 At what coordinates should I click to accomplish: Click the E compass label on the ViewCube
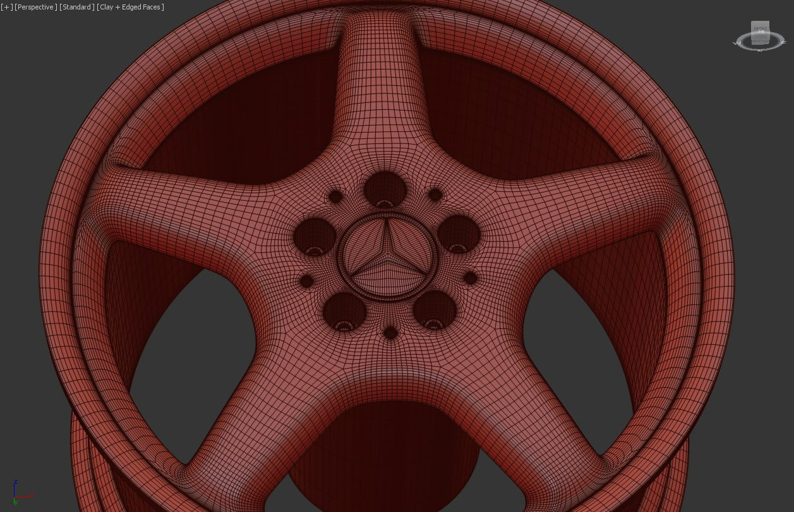click(x=784, y=43)
